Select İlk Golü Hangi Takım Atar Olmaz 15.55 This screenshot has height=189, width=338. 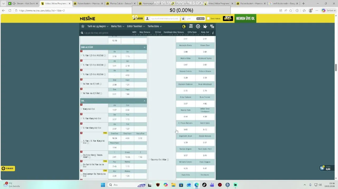(128, 157)
